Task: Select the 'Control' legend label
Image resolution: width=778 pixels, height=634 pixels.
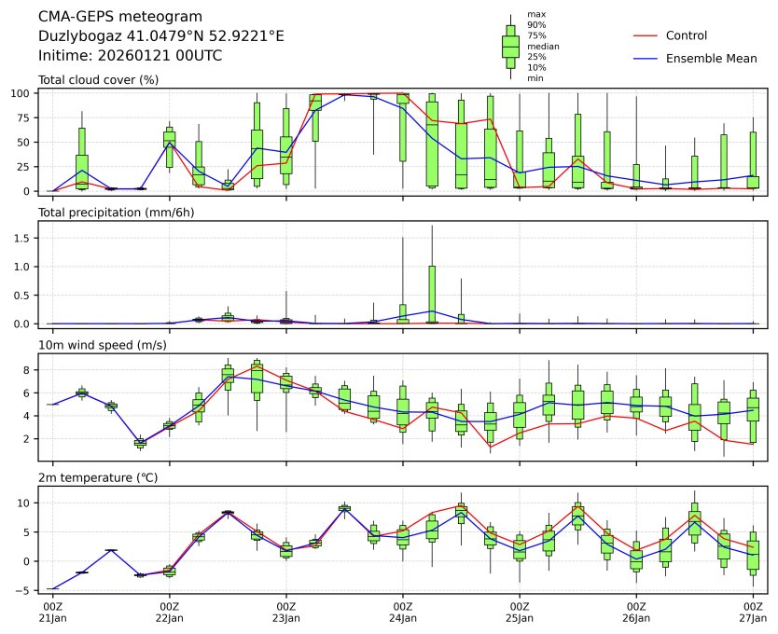Action: tap(687, 35)
